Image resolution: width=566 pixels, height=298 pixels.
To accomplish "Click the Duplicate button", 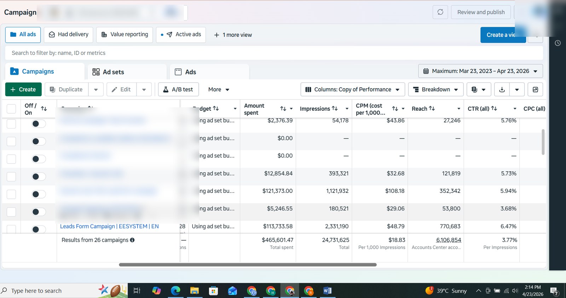I will [67, 90].
